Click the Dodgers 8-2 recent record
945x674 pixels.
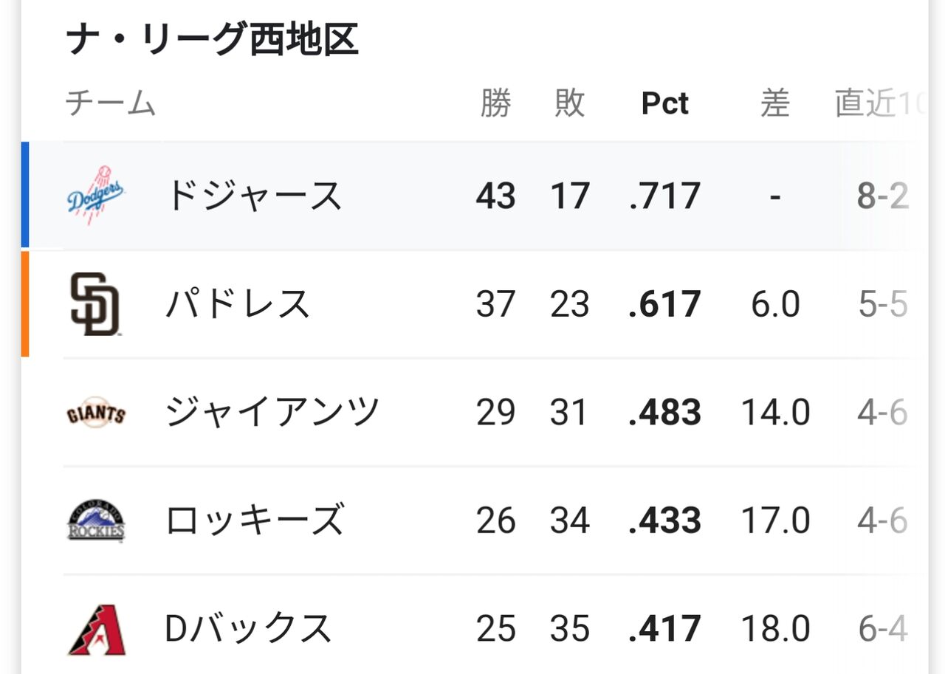882,196
